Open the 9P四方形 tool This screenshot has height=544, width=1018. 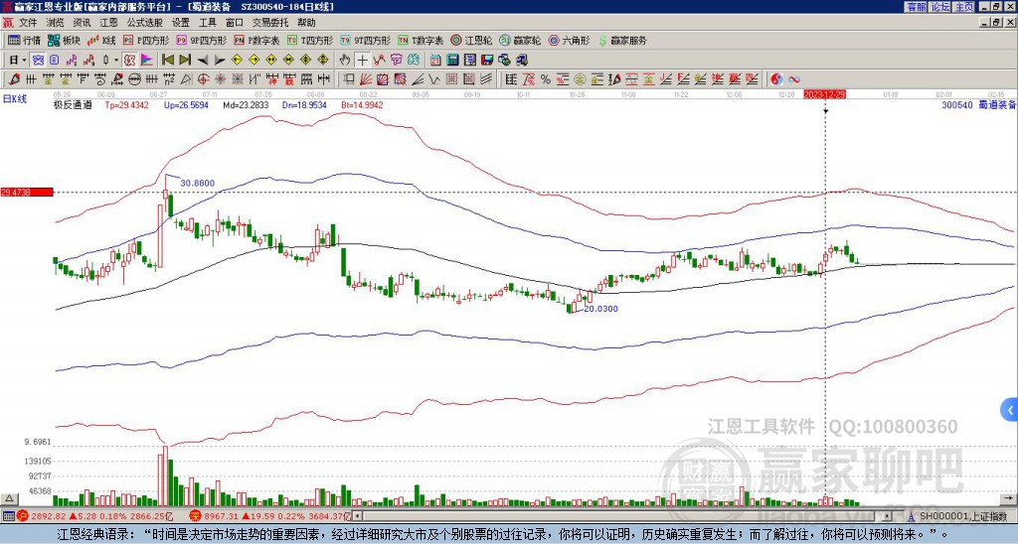point(201,40)
